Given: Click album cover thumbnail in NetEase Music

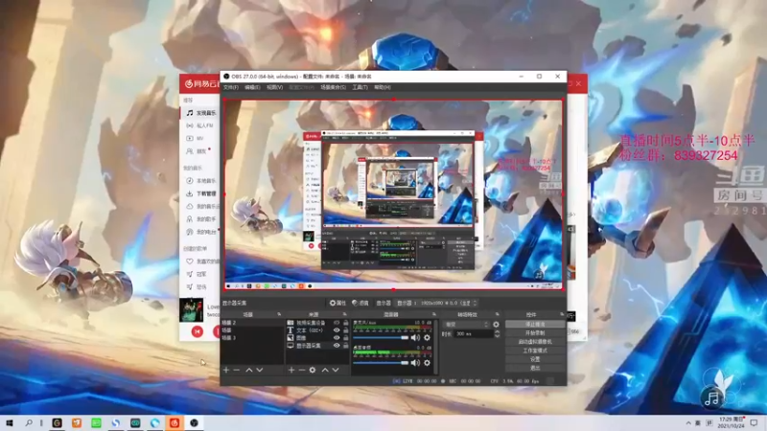Looking at the screenshot, I should [191, 309].
